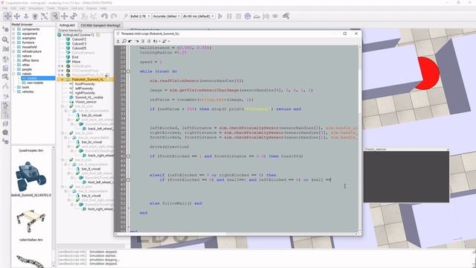Toggle visualization eye icon in toolbar
The image size is (476, 268).
275,16
